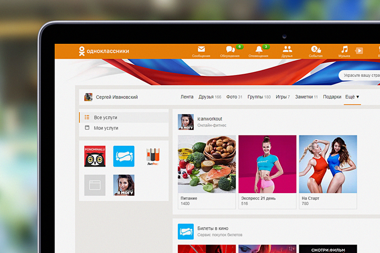Open Оповещения bell icon
This screenshot has height=253, width=380.
pos(259,49)
